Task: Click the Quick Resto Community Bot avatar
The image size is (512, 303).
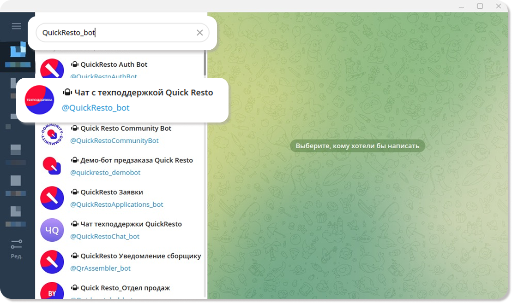Action: click(x=52, y=134)
